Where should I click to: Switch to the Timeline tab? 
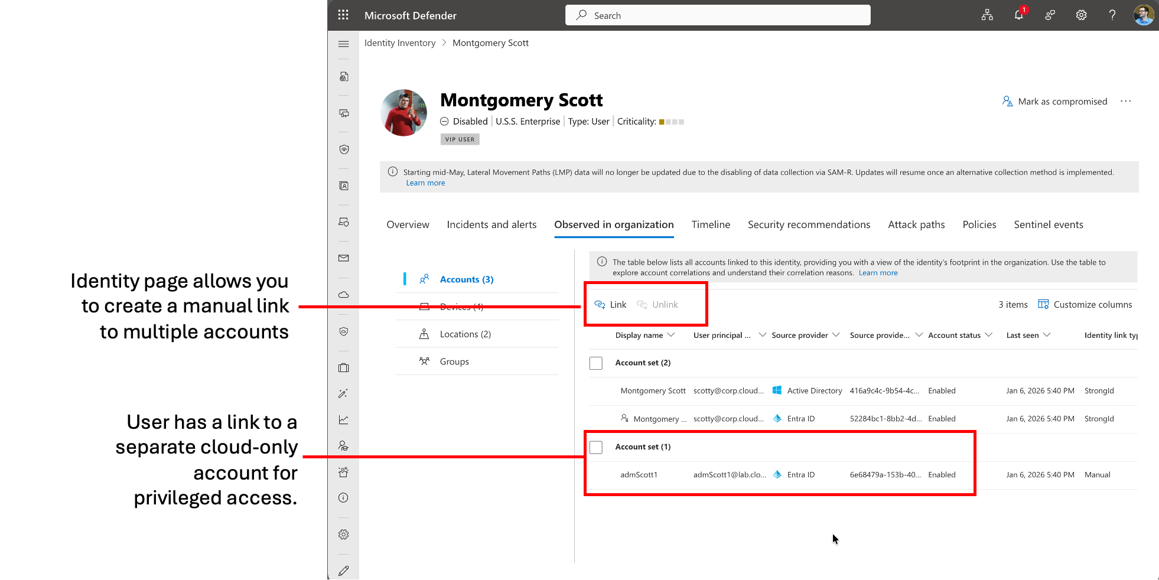click(x=711, y=224)
